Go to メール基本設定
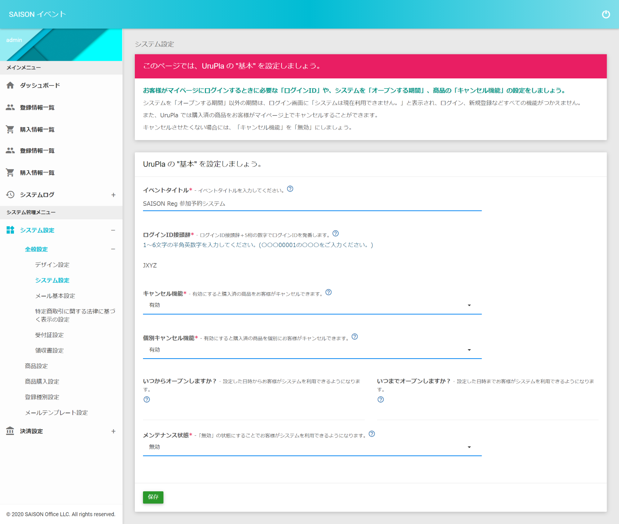Image resolution: width=619 pixels, height=524 pixels. click(55, 296)
